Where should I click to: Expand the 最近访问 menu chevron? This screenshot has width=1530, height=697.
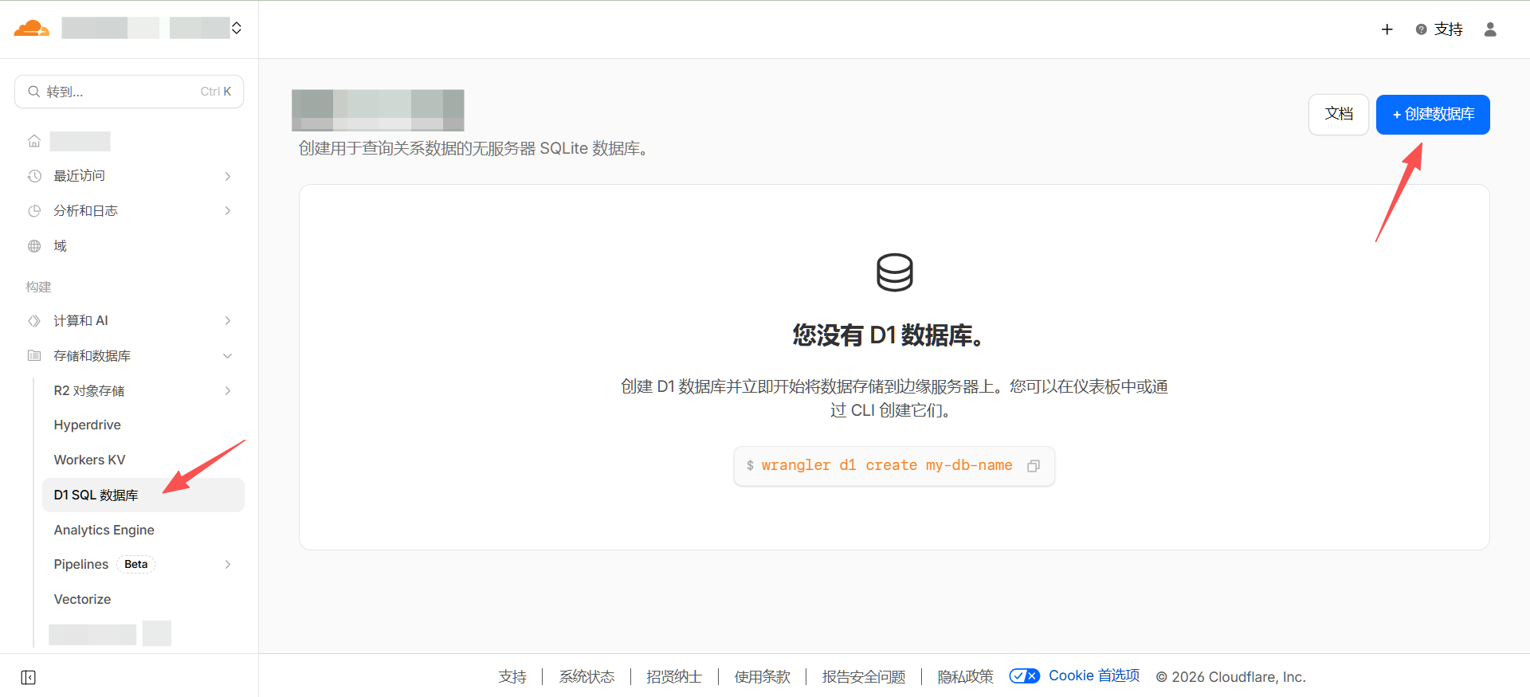(x=228, y=176)
